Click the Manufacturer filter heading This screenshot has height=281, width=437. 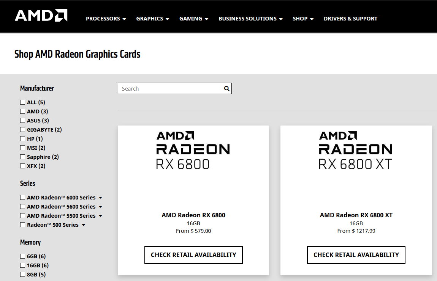click(37, 88)
